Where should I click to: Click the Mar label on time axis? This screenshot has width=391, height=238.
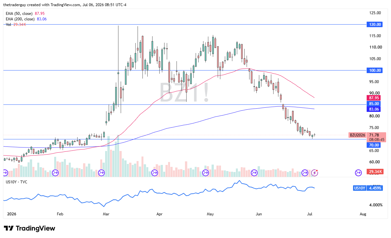click(106, 214)
